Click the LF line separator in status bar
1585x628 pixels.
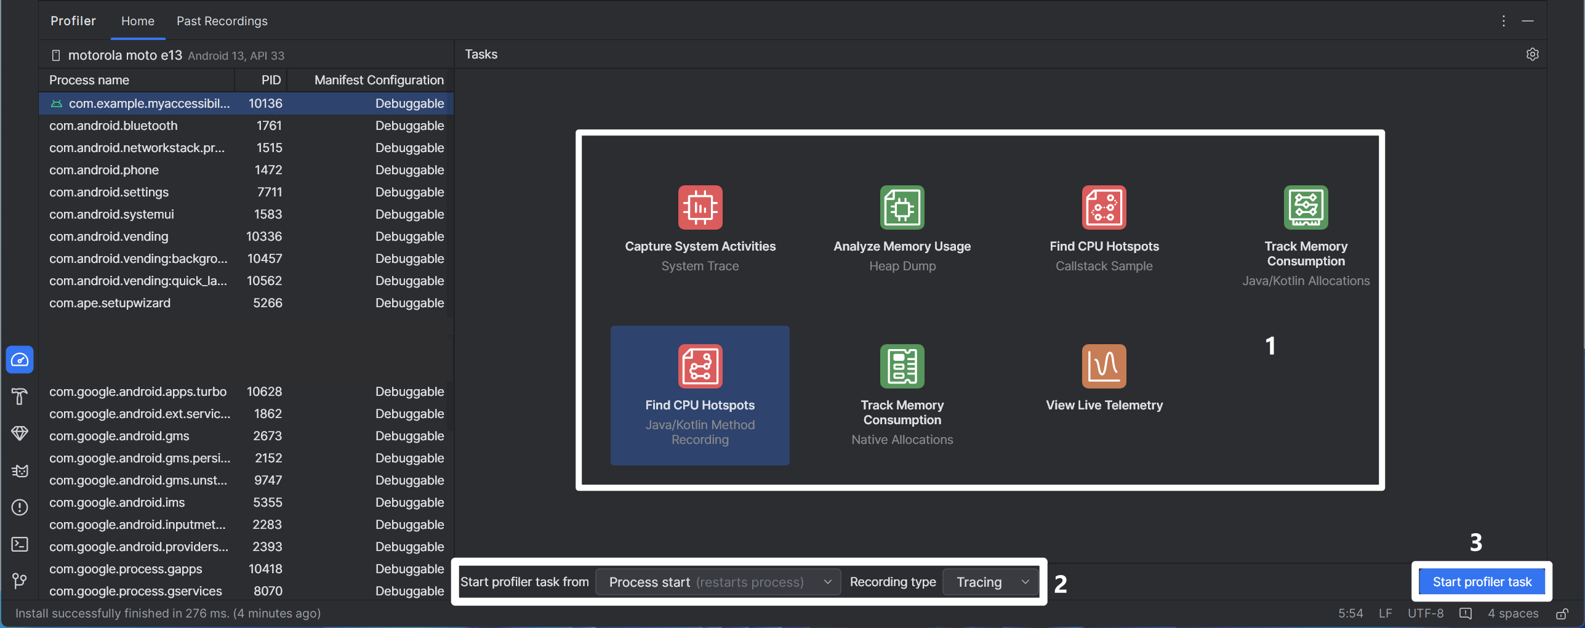[1385, 614]
